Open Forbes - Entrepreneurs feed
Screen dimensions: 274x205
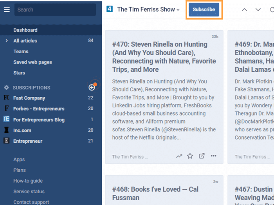pos(39,109)
